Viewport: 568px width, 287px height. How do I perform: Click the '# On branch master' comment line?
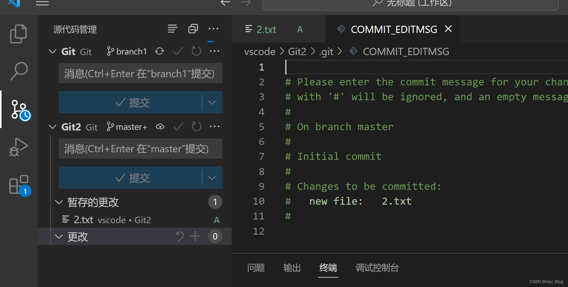pyautogui.click(x=339, y=127)
